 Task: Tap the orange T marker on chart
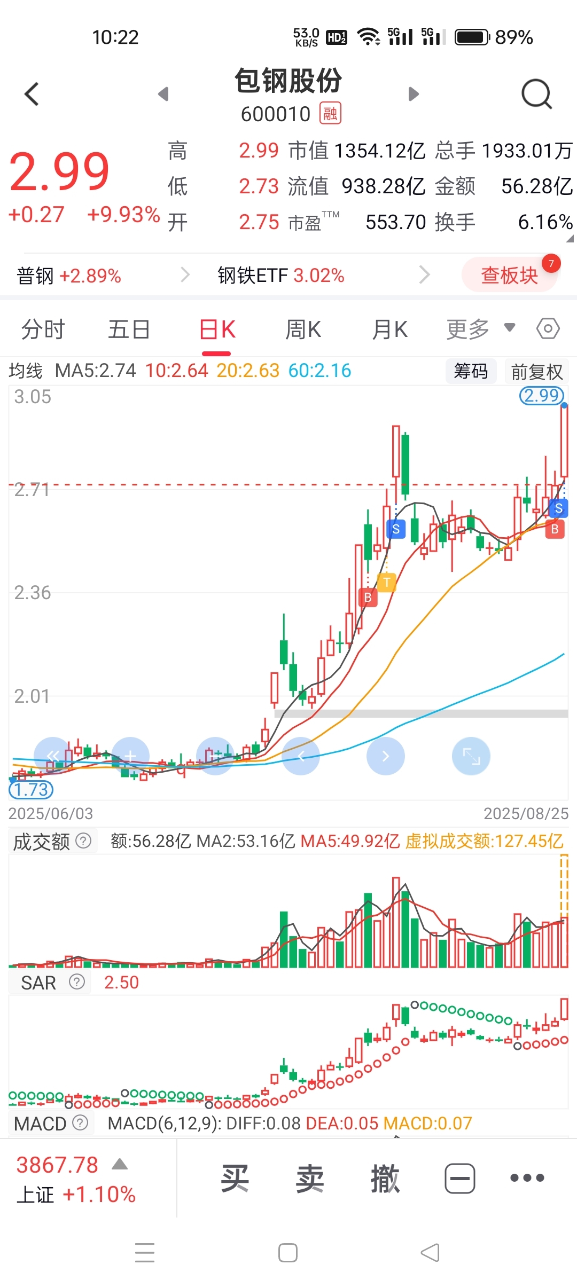pos(387,582)
